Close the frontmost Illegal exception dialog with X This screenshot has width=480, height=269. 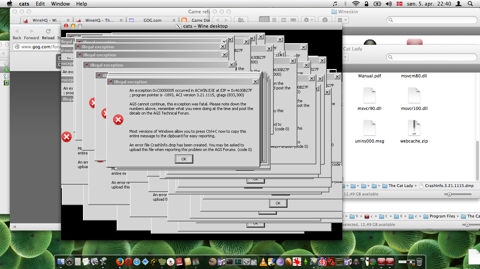[x=255, y=82]
